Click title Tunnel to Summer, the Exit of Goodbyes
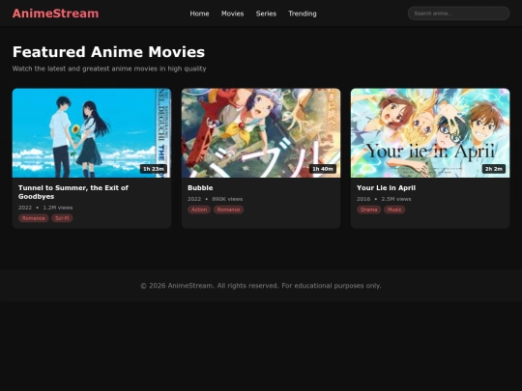The height and width of the screenshot is (391, 522). [73, 192]
